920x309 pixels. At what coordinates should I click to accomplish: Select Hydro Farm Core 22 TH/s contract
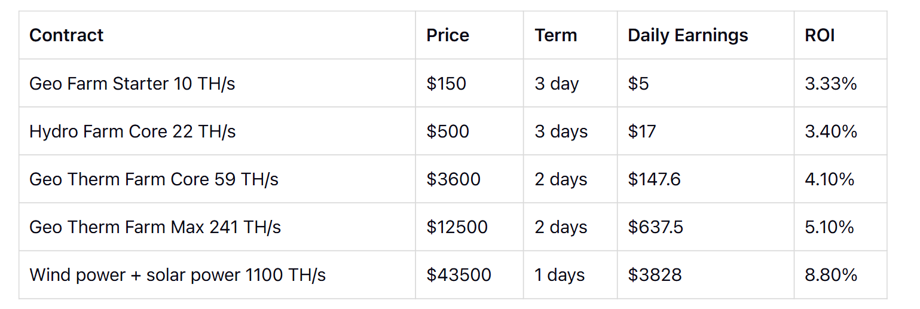[x=132, y=131]
